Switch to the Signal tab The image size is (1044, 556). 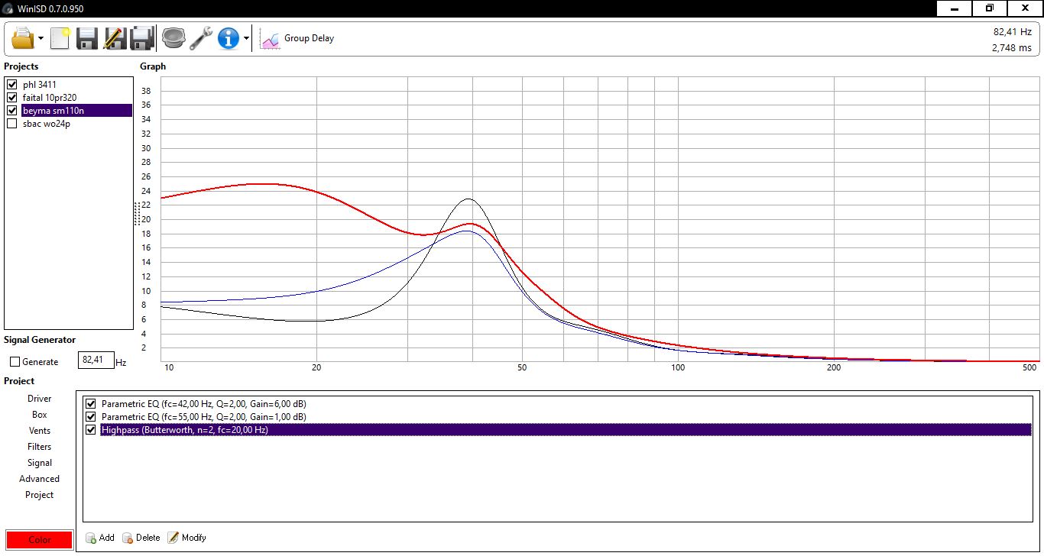coord(40,463)
